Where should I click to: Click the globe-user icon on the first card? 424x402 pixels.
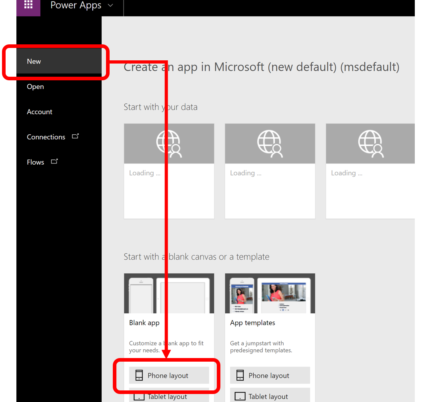169,144
